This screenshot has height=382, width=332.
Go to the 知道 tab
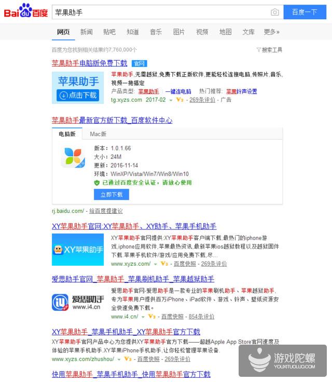coord(133,32)
